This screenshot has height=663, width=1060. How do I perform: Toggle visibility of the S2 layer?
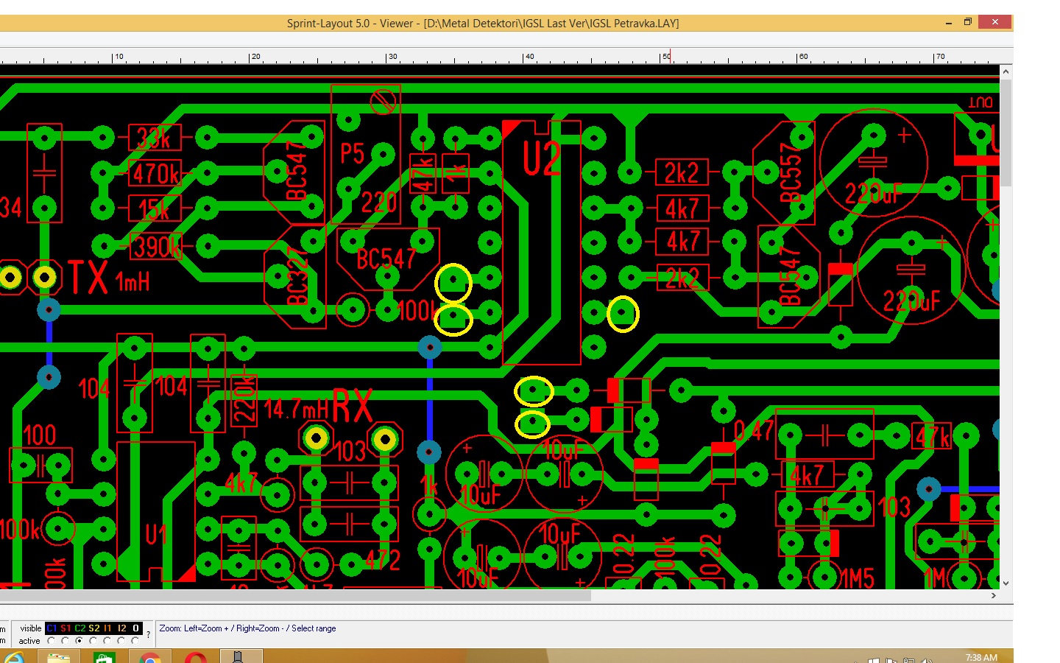click(x=93, y=628)
